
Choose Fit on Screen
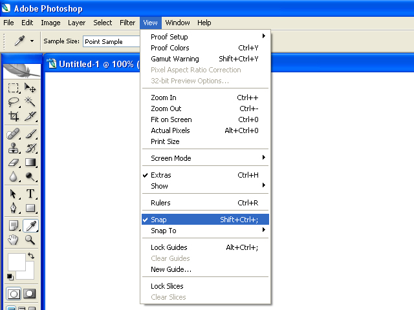(205, 119)
